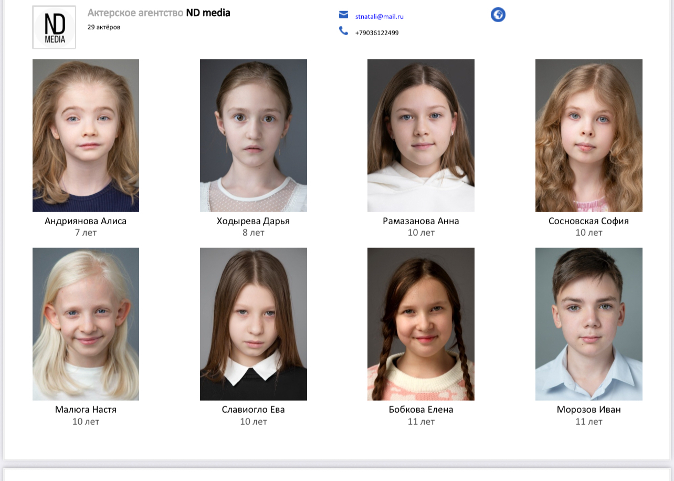Open the photo of Малюга Настя
This screenshot has height=481, width=674.
coord(86,324)
